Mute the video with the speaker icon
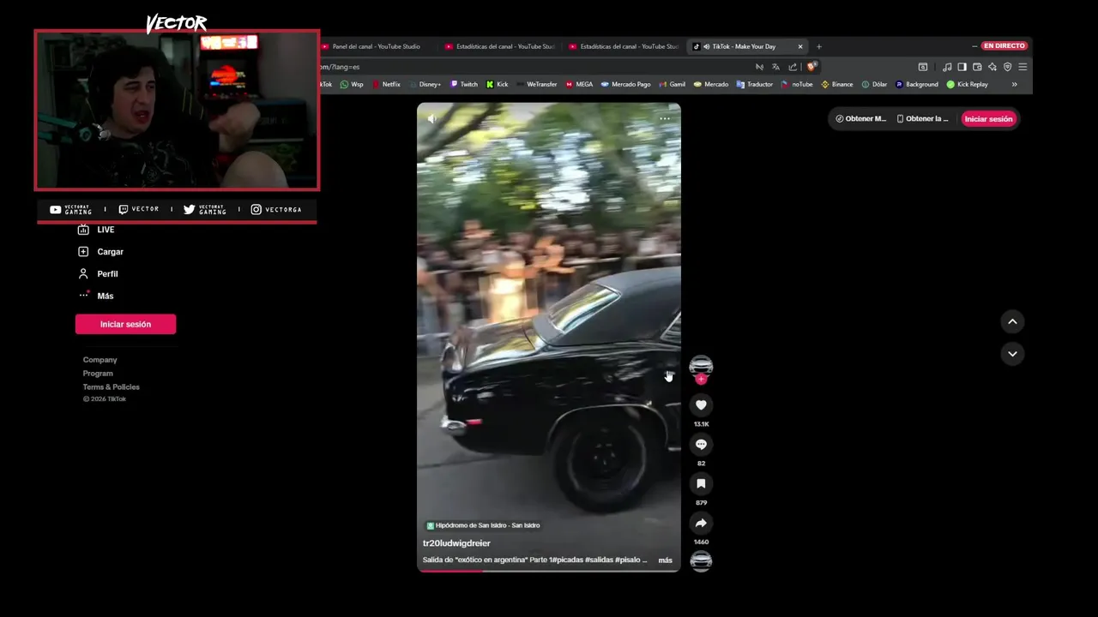This screenshot has height=617, width=1098. point(431,119)
